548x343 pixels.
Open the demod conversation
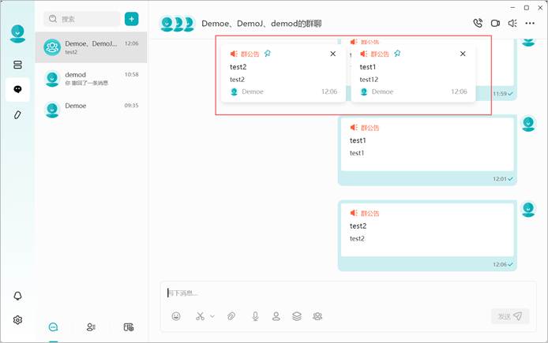92,79
